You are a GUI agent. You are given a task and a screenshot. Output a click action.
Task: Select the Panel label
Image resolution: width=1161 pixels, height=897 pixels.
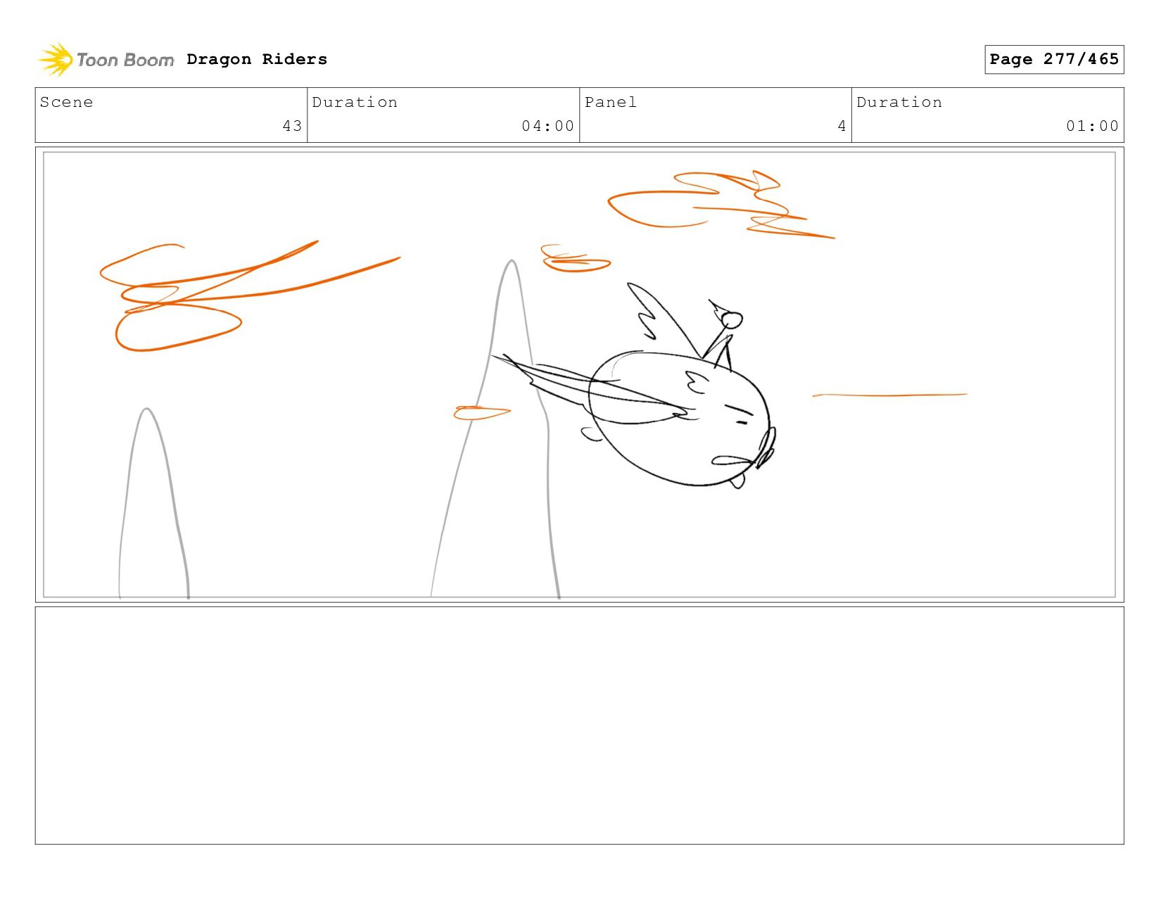pos(611,102)
